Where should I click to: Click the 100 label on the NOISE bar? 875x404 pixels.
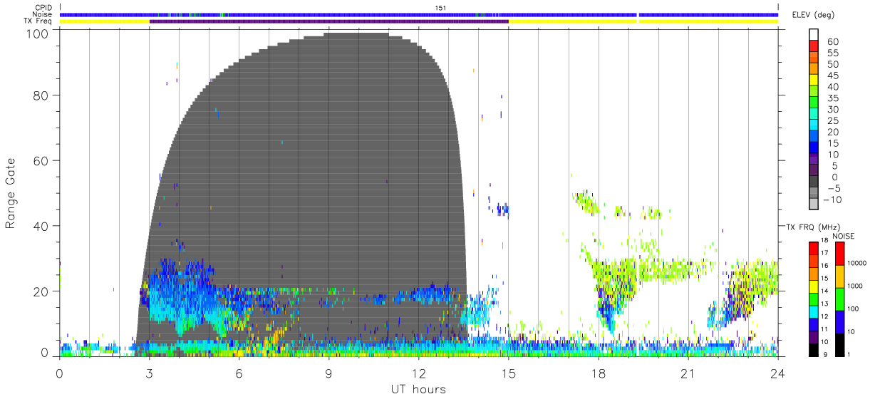click(853, 309)
